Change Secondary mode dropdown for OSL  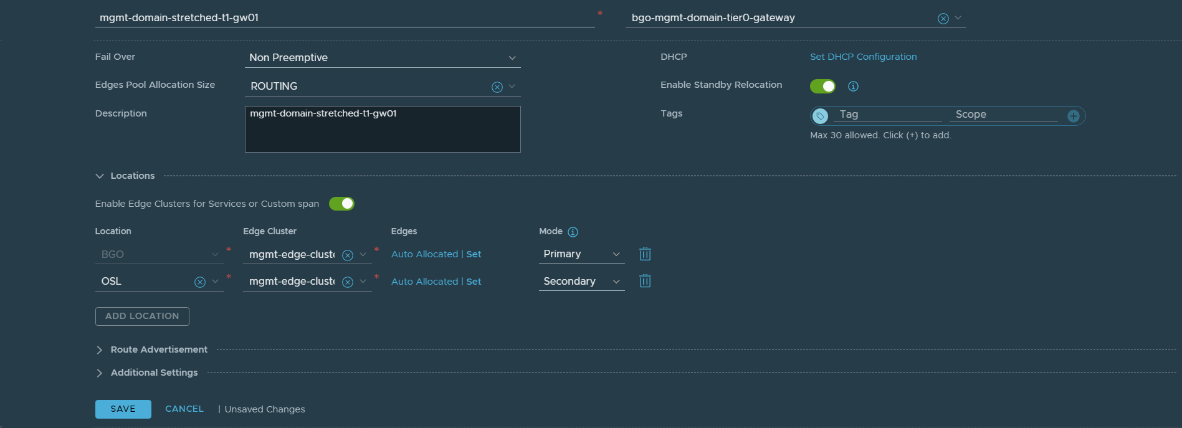pos(581,282)
